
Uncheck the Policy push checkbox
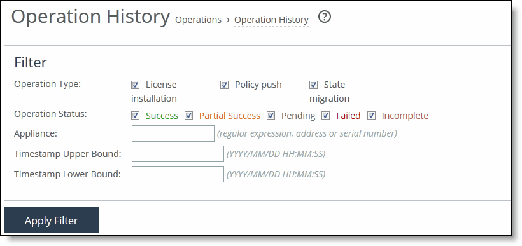(224, 85)
